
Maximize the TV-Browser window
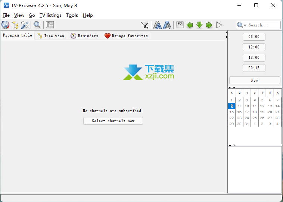(x=256, y=6)
